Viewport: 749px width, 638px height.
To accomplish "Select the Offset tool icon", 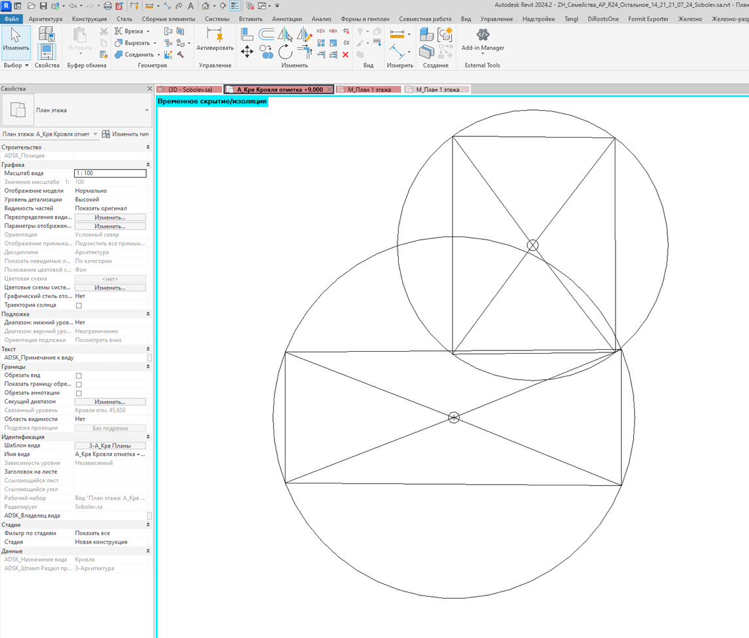I will 266,35.
